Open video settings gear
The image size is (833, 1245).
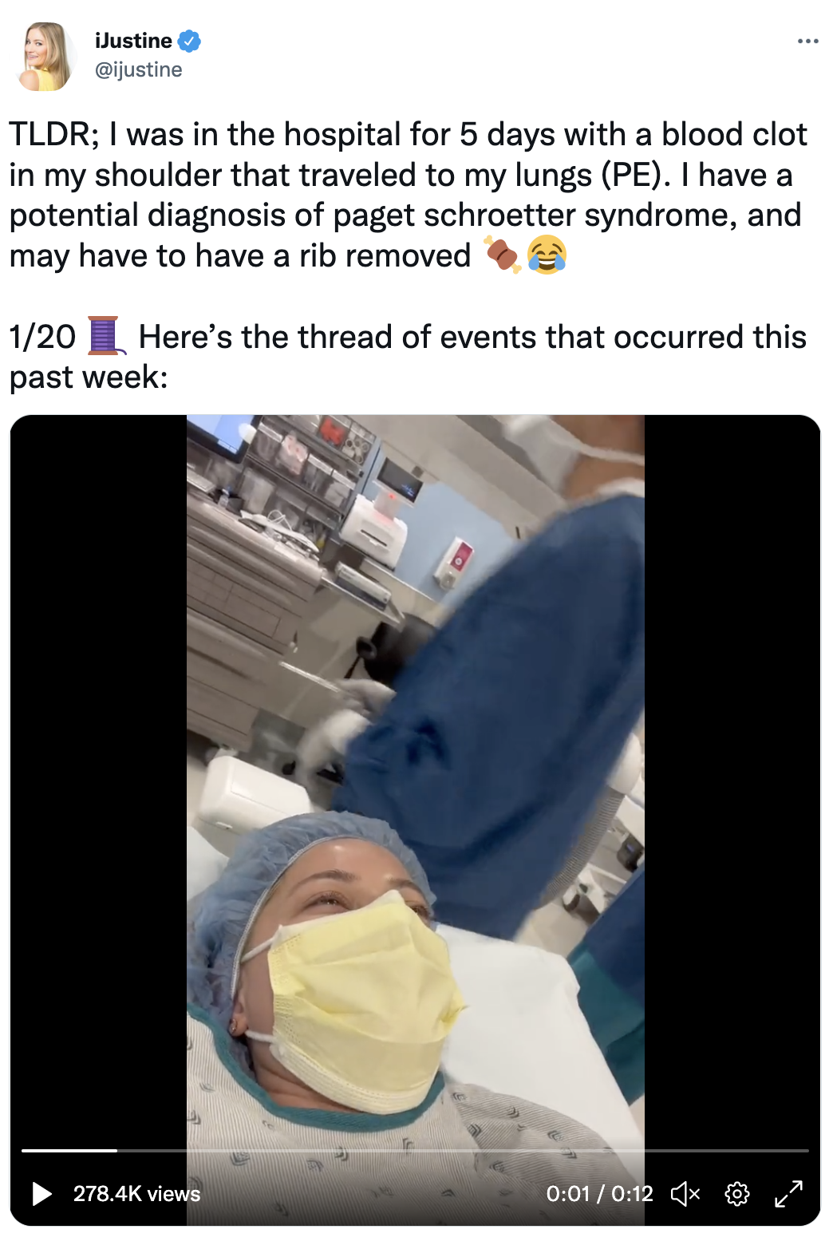(x=737, y=1194)
